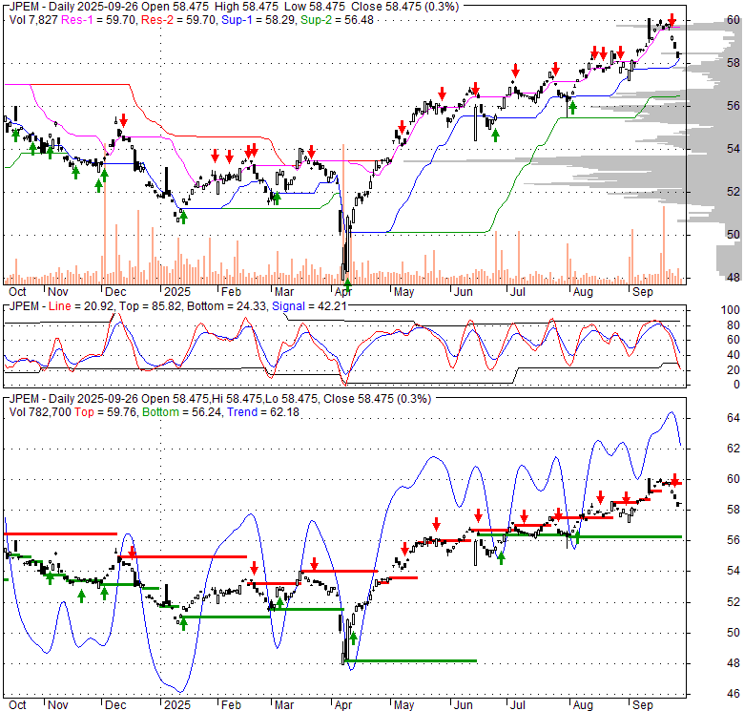
Task: Click the Trend = 62.18 label
Action: coord(263,412)
